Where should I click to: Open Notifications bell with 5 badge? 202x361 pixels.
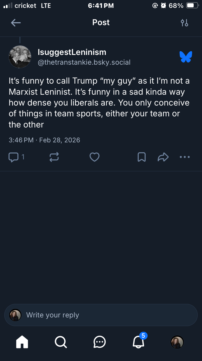[x=139, y=342]
